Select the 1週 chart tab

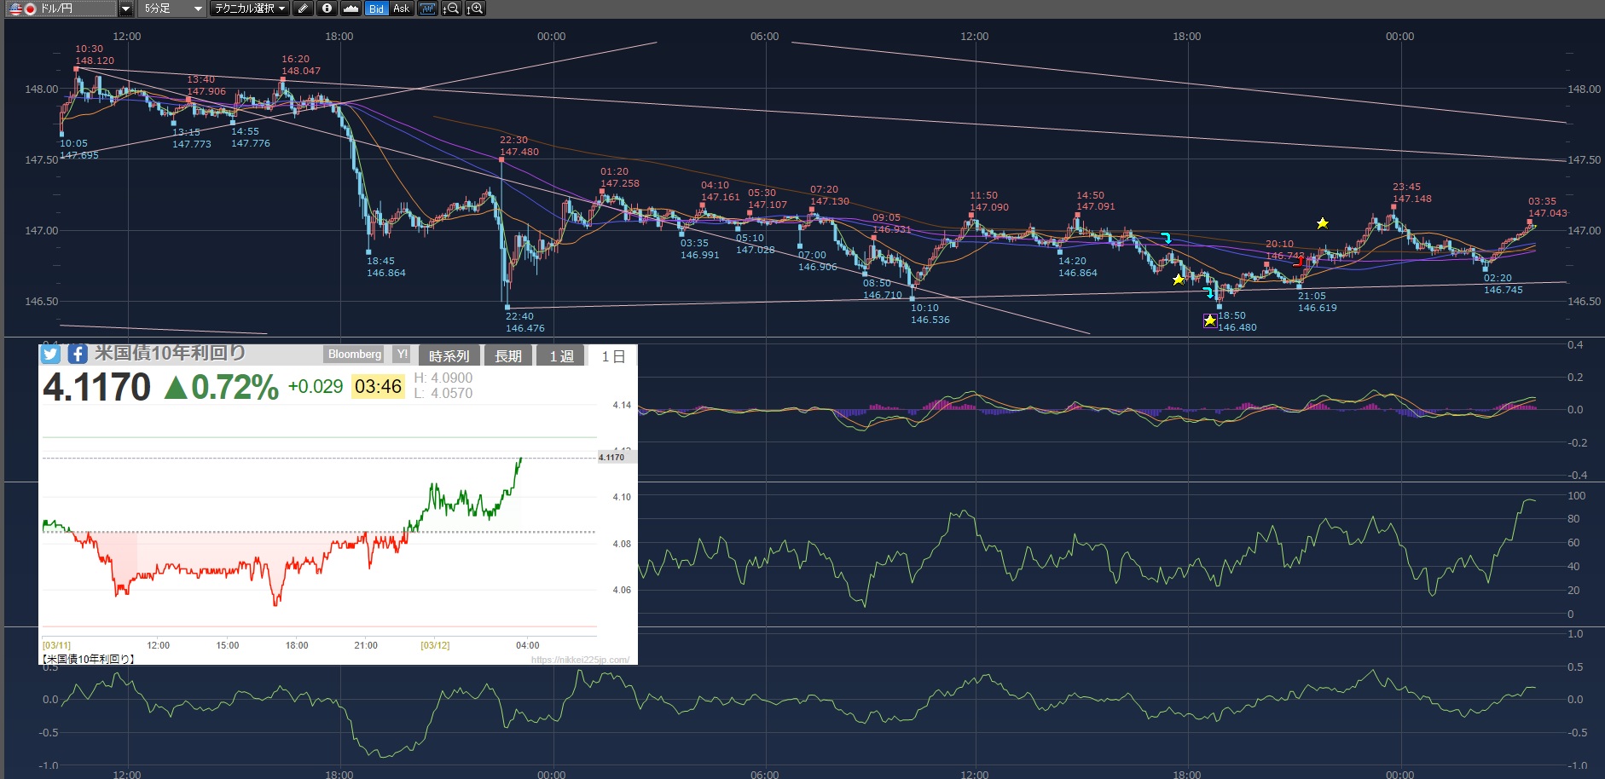coord(561,356)
